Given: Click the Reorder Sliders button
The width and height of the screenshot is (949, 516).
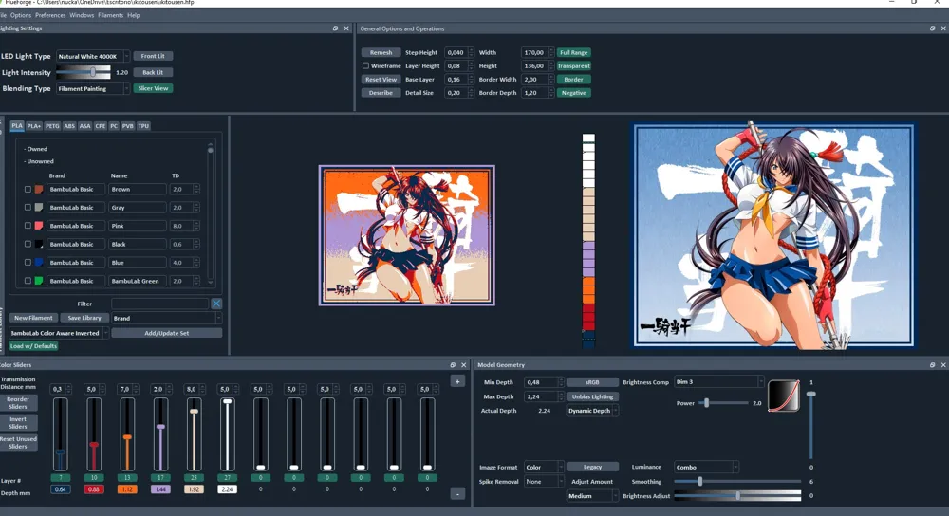Looking at the screenshot, I should 18,403.
